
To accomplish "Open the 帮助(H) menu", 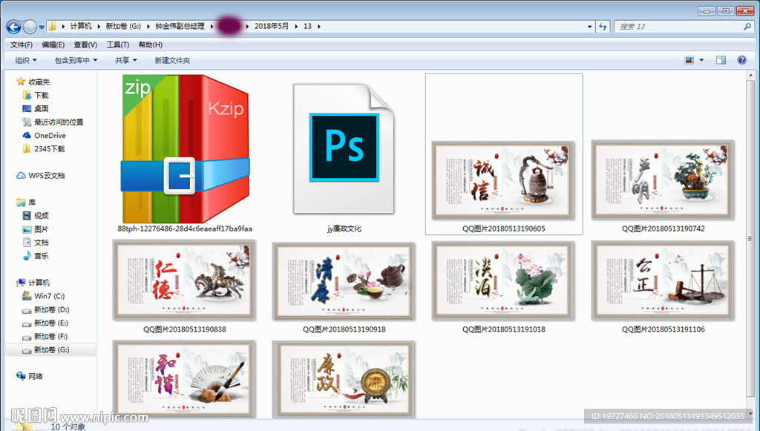I will 150,45.
